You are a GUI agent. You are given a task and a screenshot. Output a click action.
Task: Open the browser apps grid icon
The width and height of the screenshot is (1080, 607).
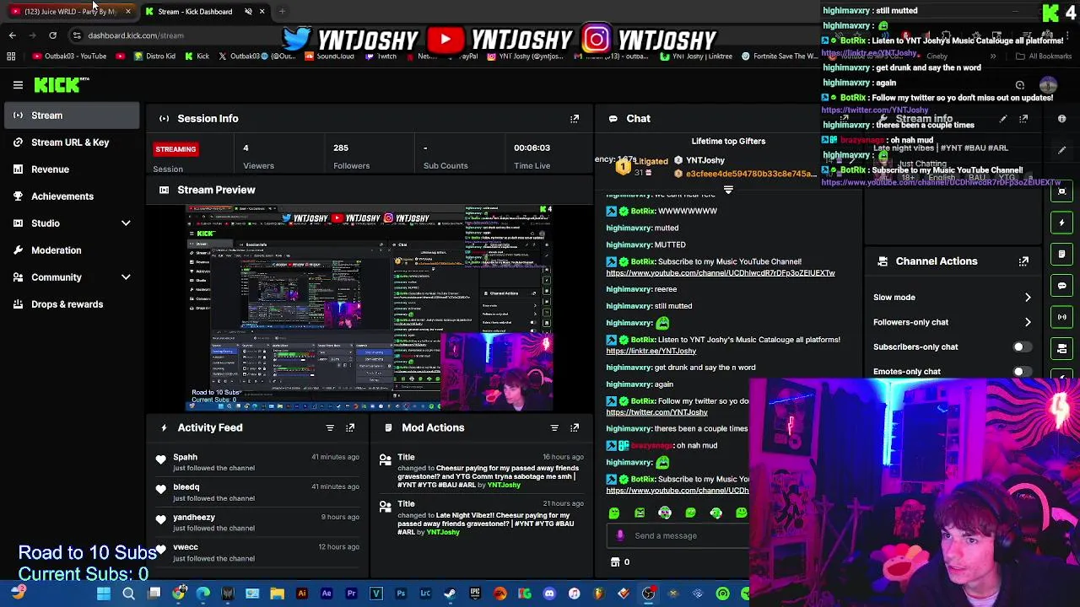point(11,56)
